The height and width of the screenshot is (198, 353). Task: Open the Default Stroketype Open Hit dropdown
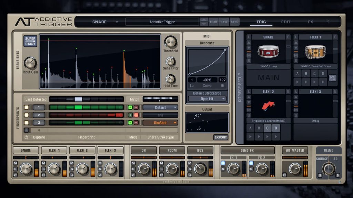[207, 99]
